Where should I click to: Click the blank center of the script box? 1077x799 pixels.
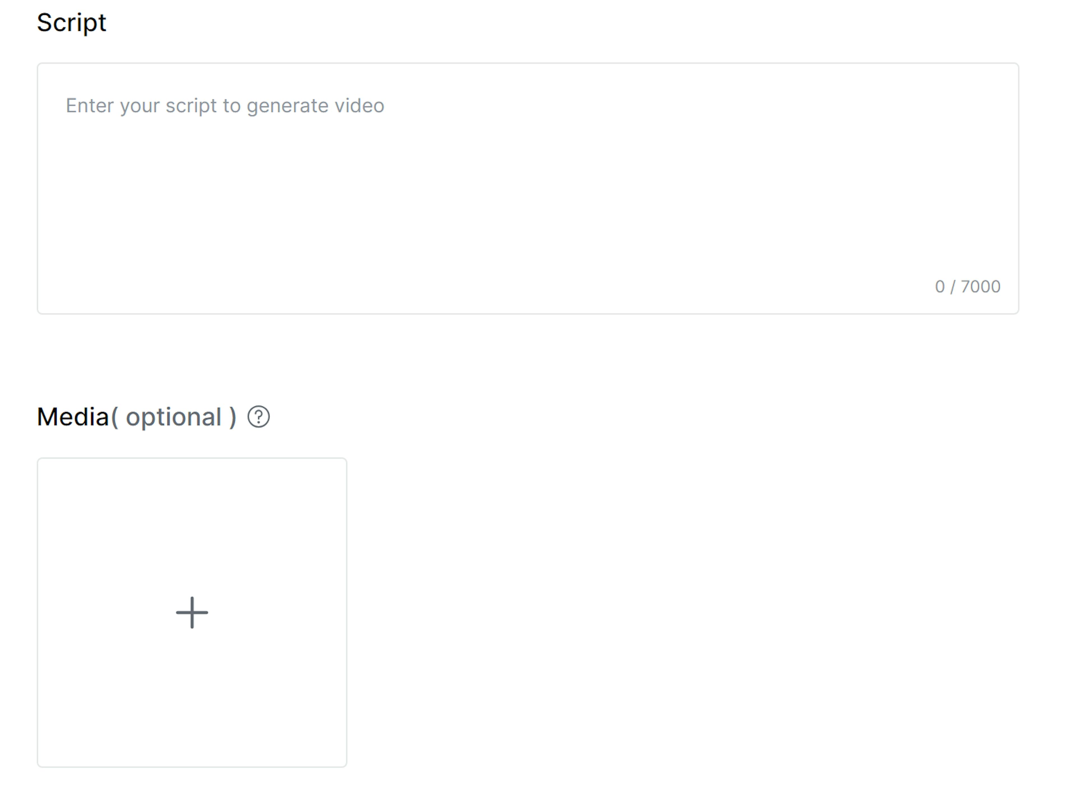coord(528,193)
